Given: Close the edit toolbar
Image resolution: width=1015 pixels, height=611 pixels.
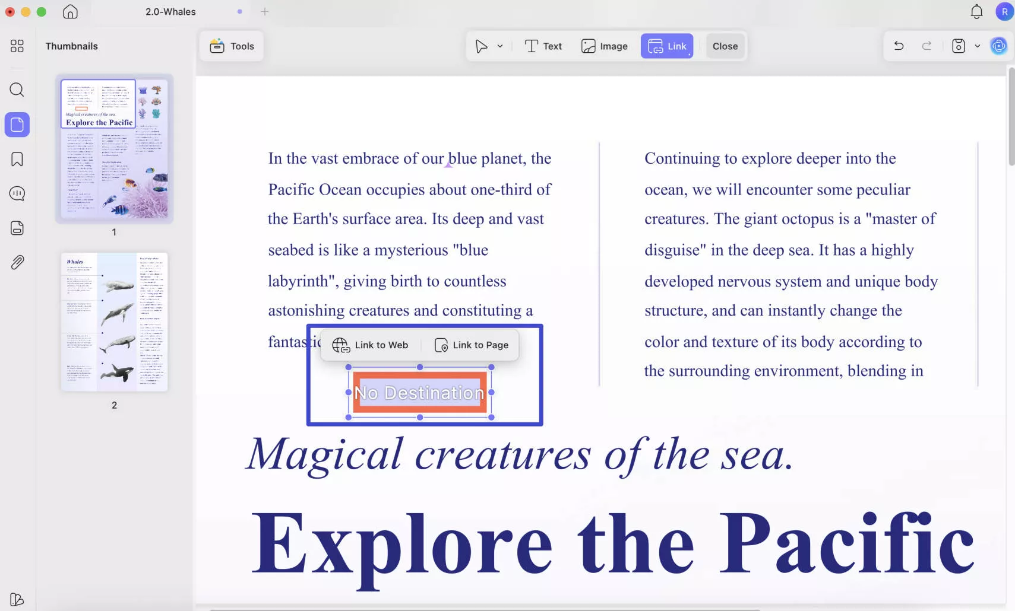Looking at the screenshot, I should (725, 46).
